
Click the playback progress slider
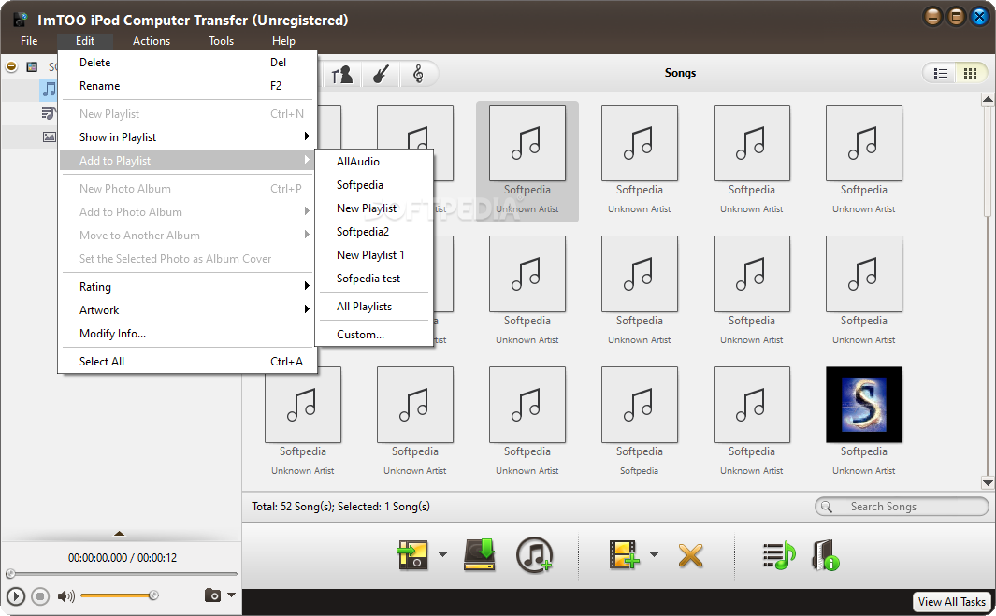tap(122, 573)
